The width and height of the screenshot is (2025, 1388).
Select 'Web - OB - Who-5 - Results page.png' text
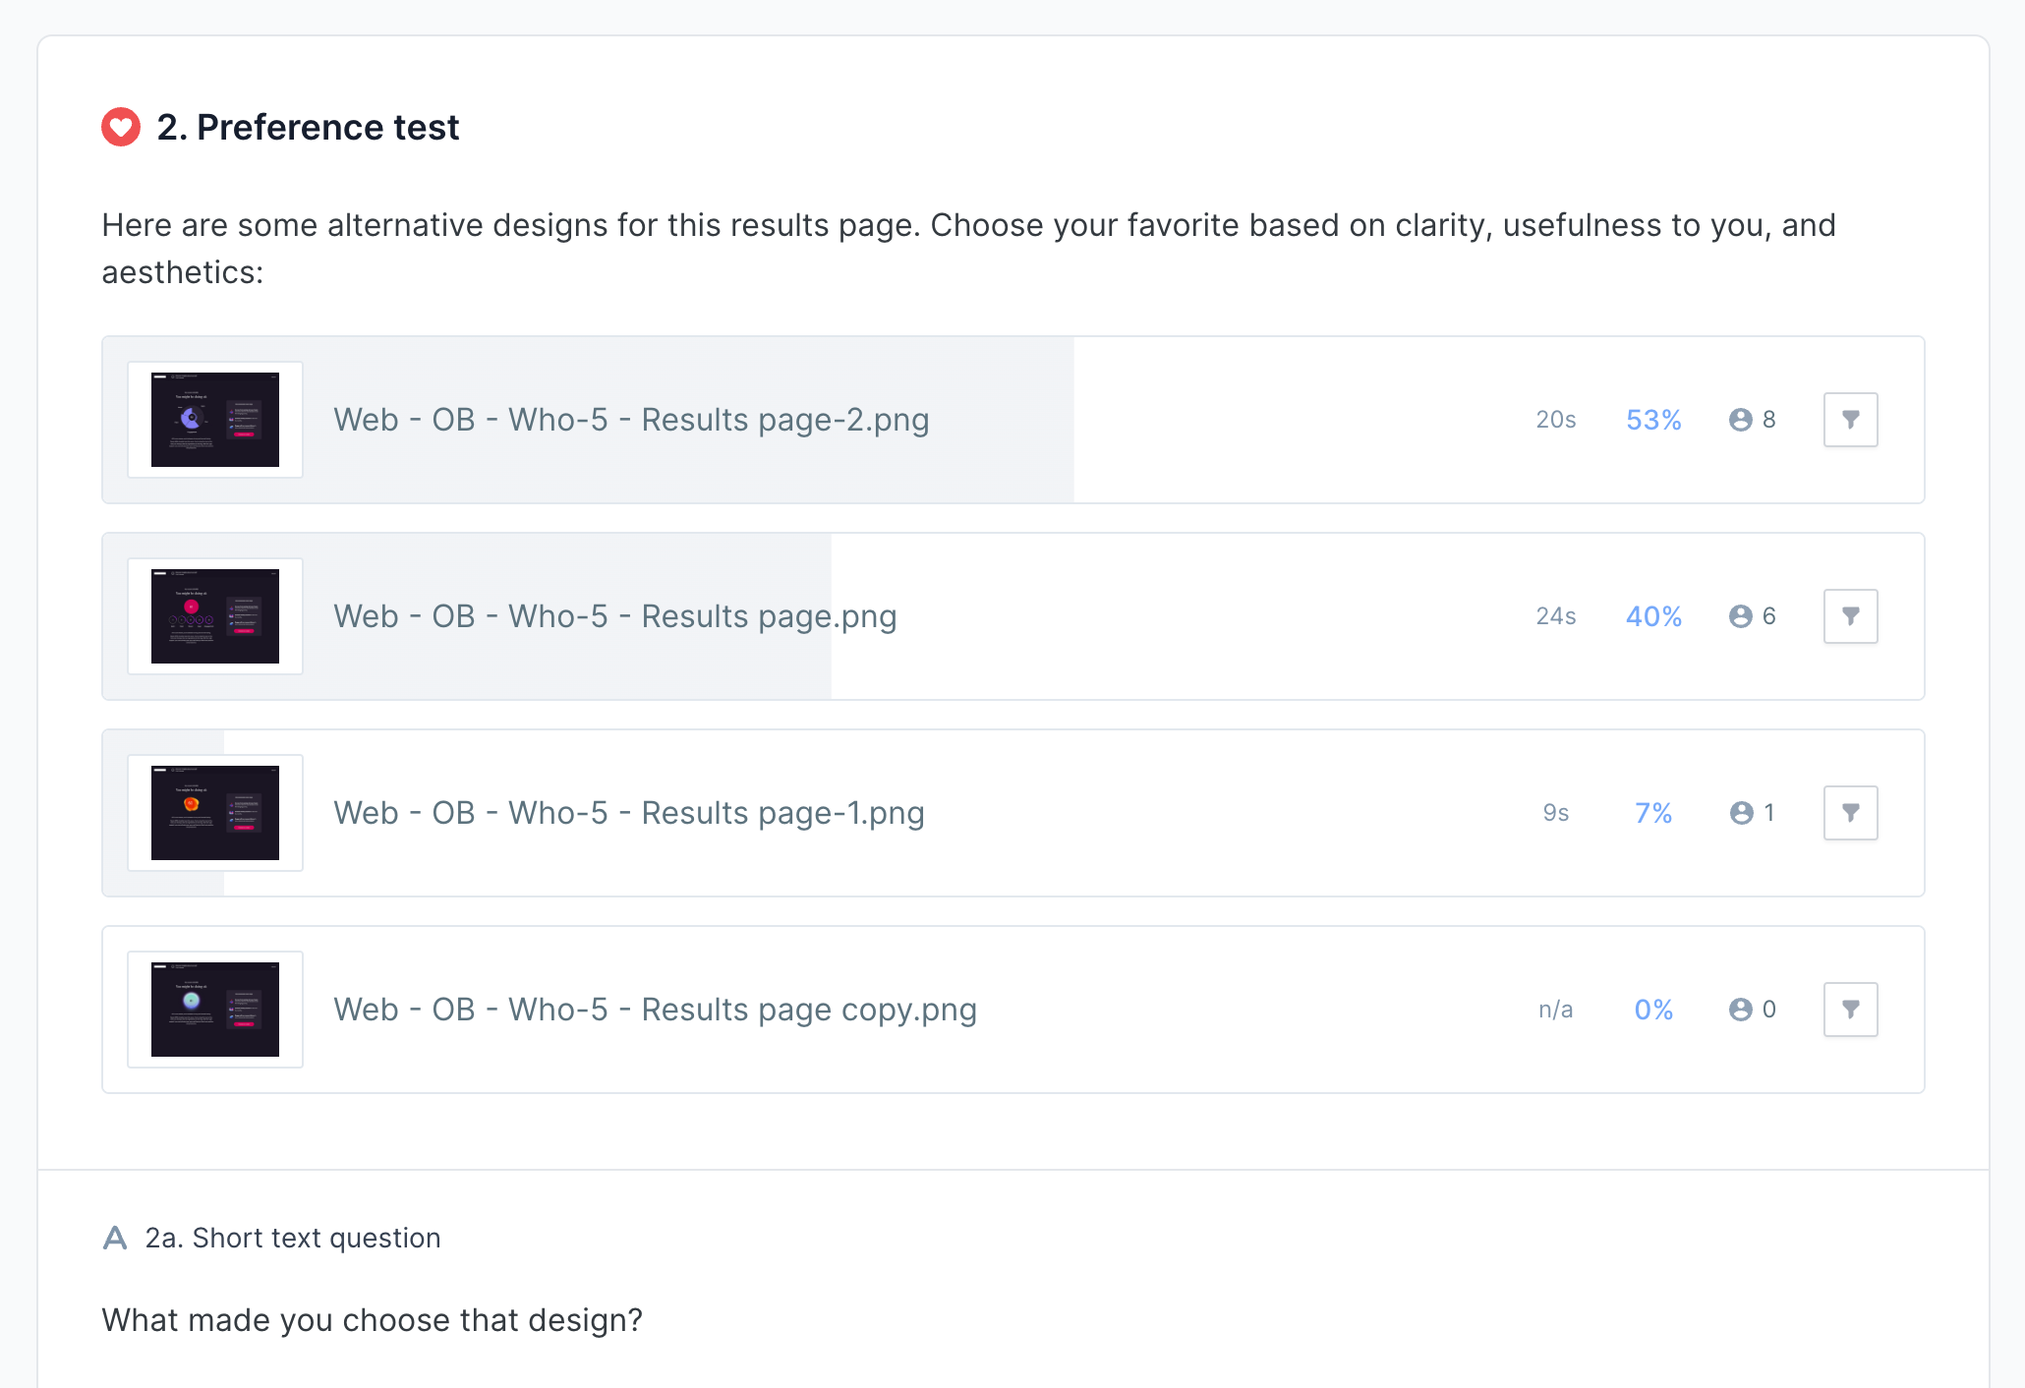pyautogui.click(x=615, y=616)
